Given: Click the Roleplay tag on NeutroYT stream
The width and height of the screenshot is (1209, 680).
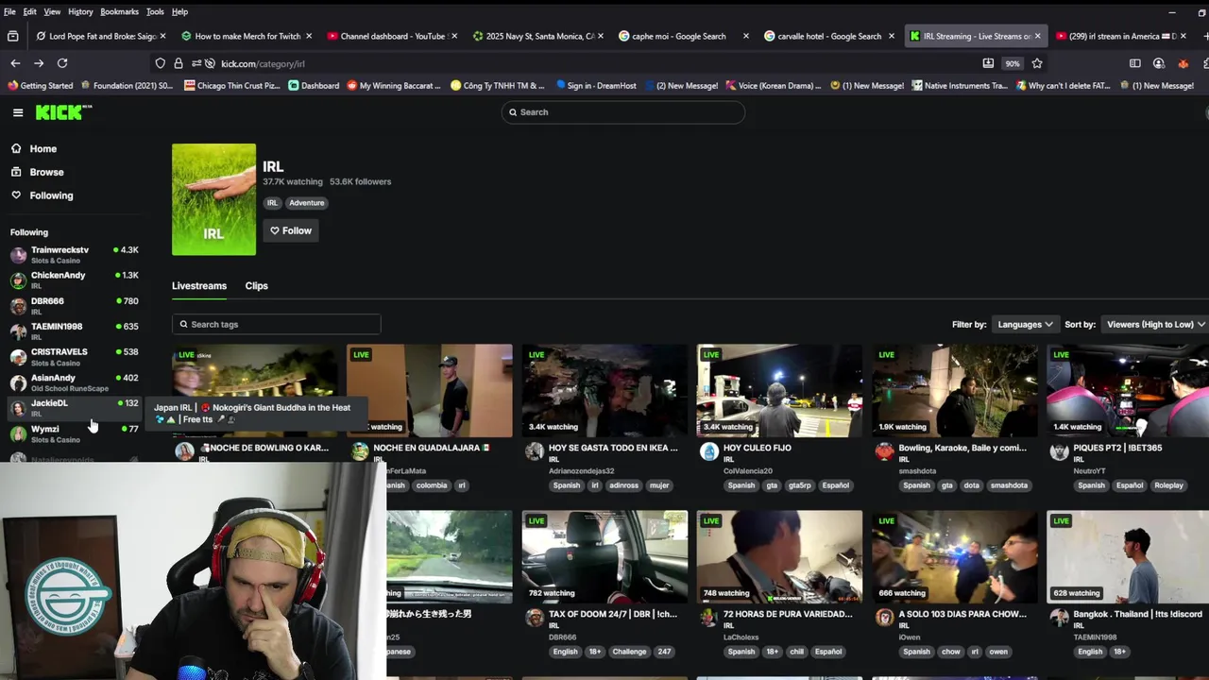Looking at the screenshot, I should tap(1168, 485).
